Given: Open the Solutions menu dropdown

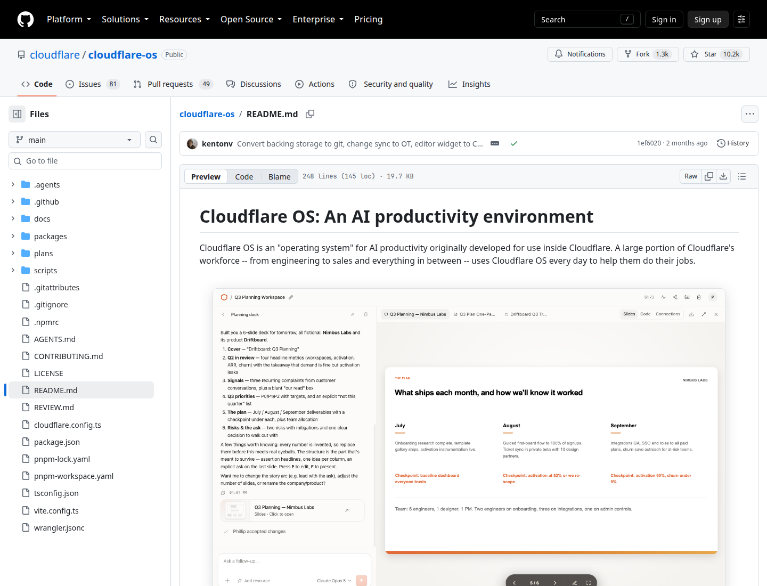Looking at the screenshot, I should [125, 19].
